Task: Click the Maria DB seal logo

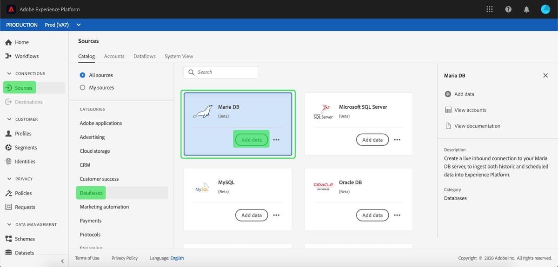Action: pos(203,111)
